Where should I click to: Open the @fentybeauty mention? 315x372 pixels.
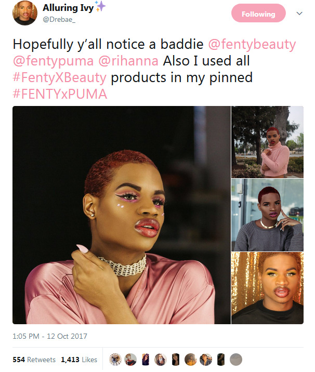click(252, 44)
